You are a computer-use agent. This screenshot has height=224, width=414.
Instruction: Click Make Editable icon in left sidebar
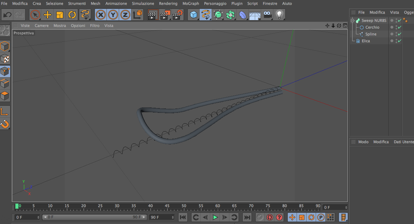pos(5,31)
